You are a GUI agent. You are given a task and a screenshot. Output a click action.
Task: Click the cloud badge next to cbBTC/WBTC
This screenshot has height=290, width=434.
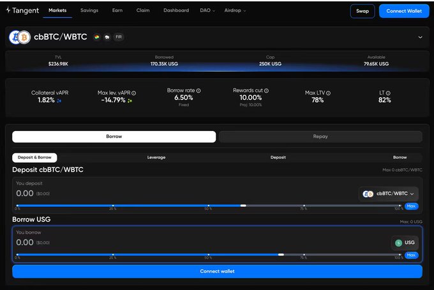pos(107,37)
